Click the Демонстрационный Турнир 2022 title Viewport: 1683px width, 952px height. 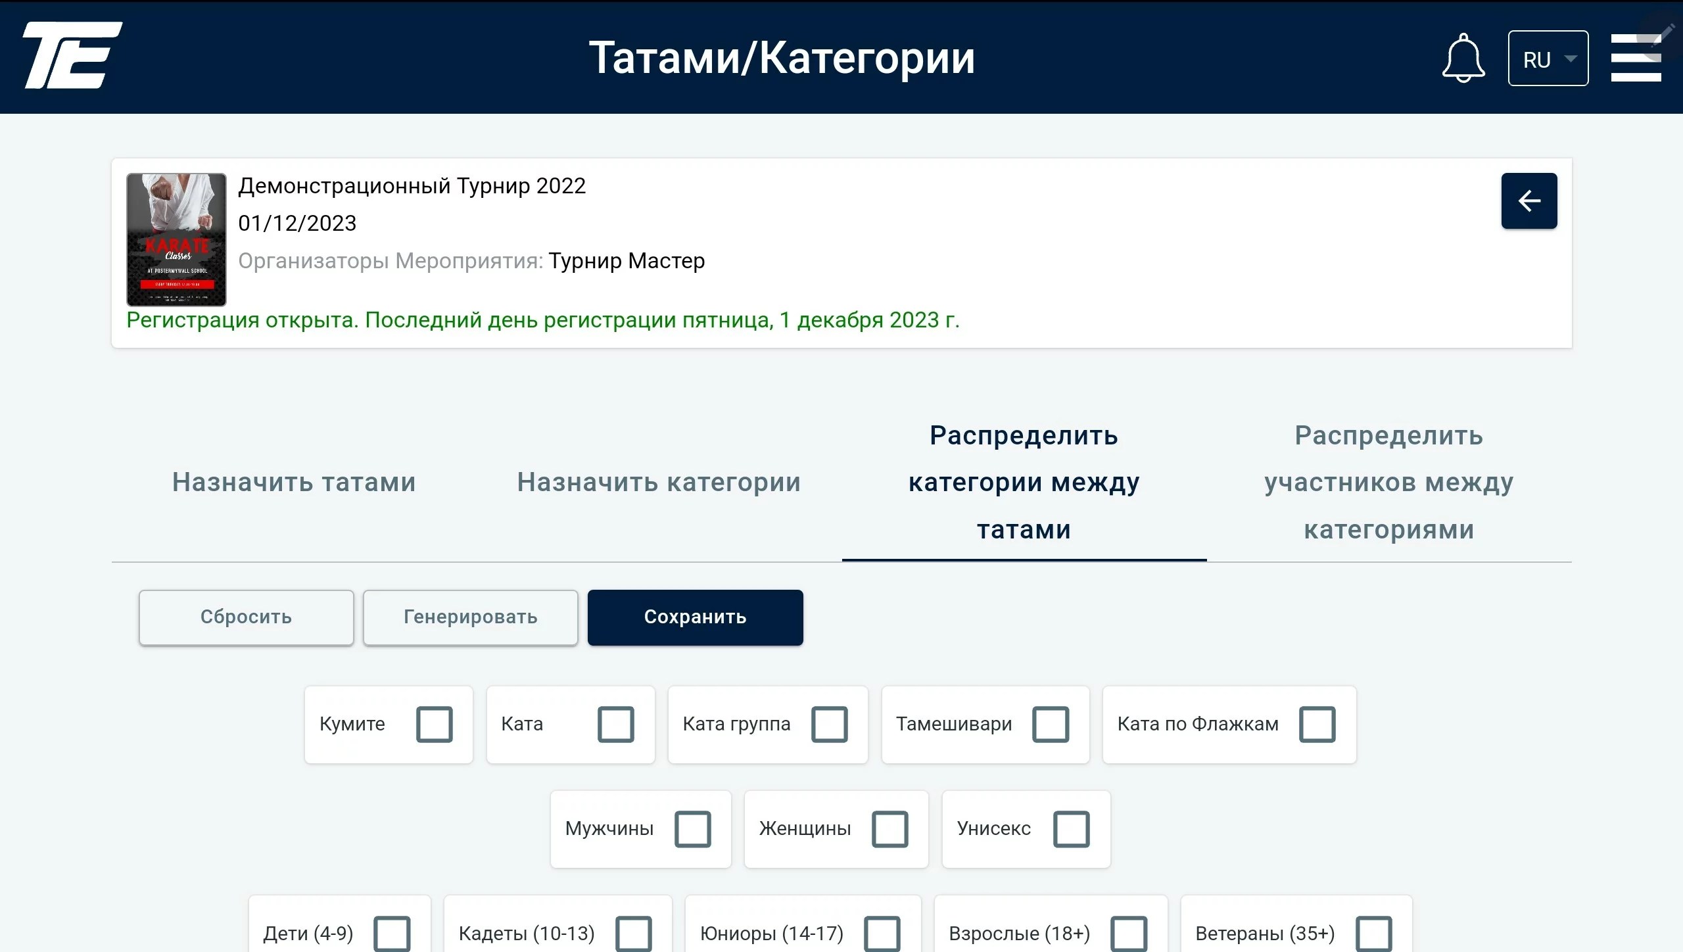click(x=412, y=186)
